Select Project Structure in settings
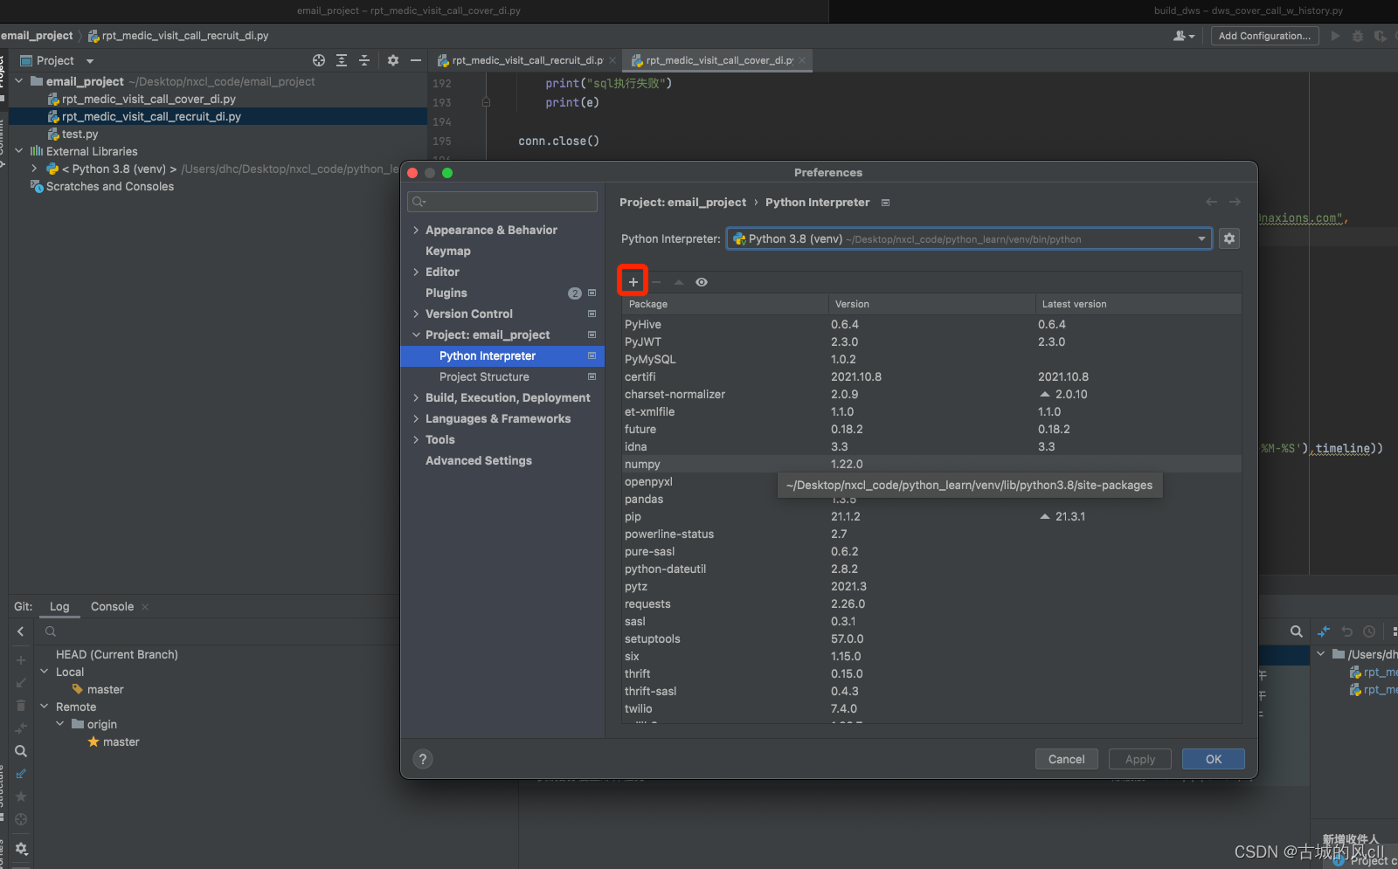This screenshot has height=869, width=1398. coord(484,376)
